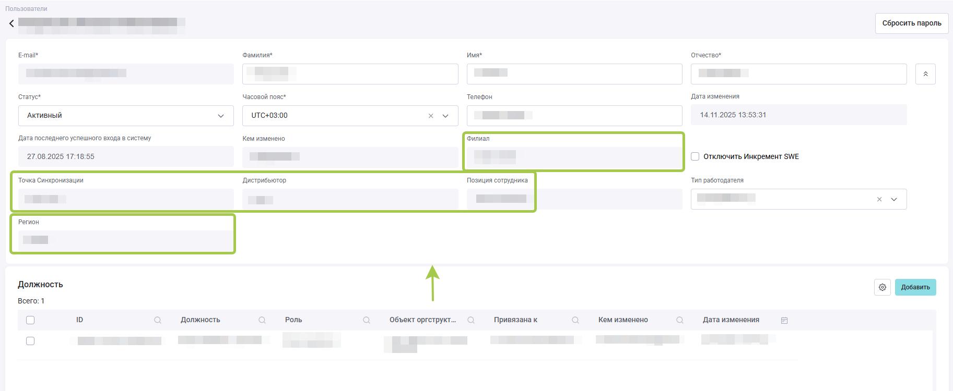Click the back arrow icon
The height and width of the screenshot is (391, 953).
tap(11, 23)
